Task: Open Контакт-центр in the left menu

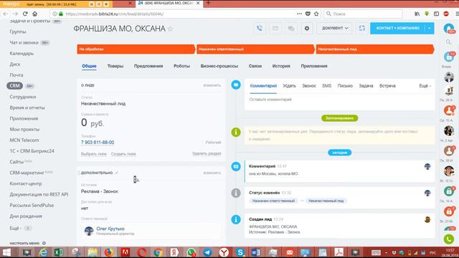Action: (26, 183)
